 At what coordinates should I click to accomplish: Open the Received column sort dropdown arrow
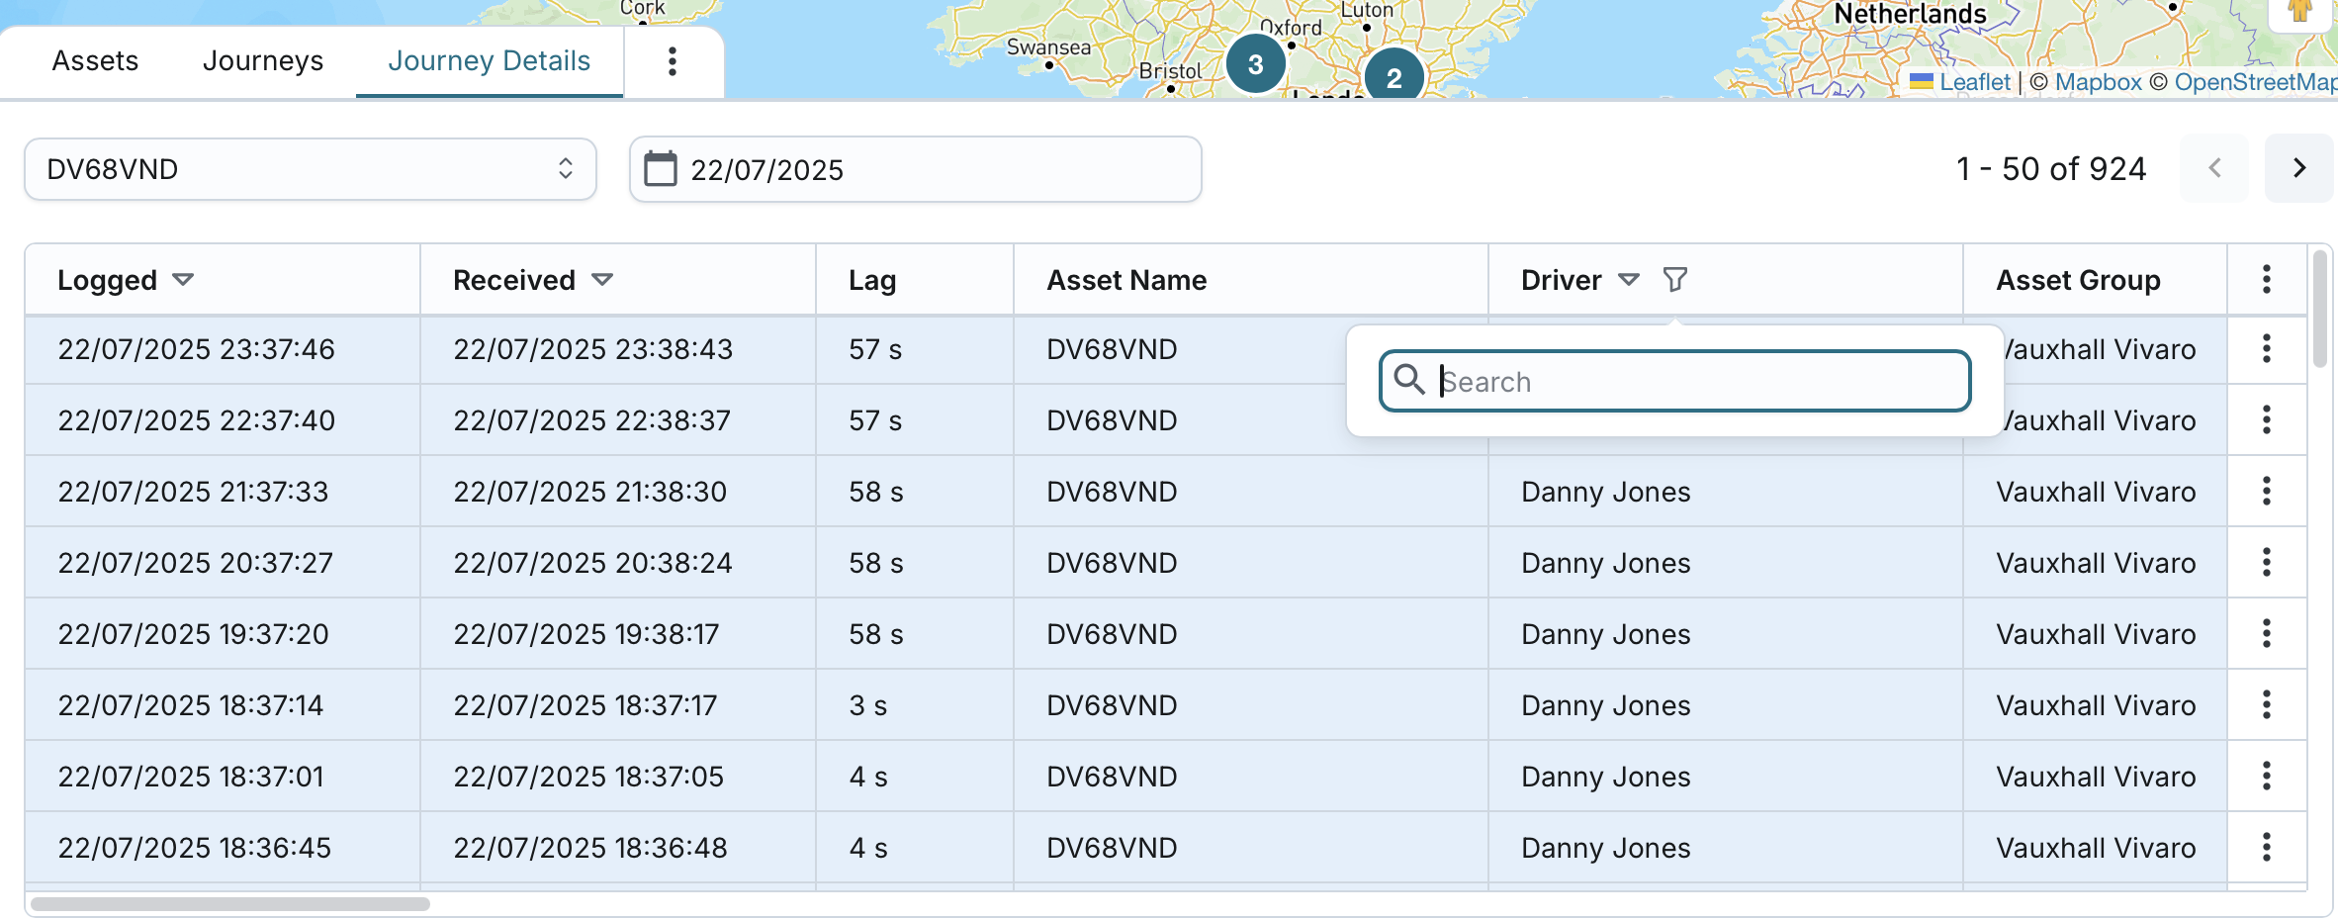tap(602, 280)
